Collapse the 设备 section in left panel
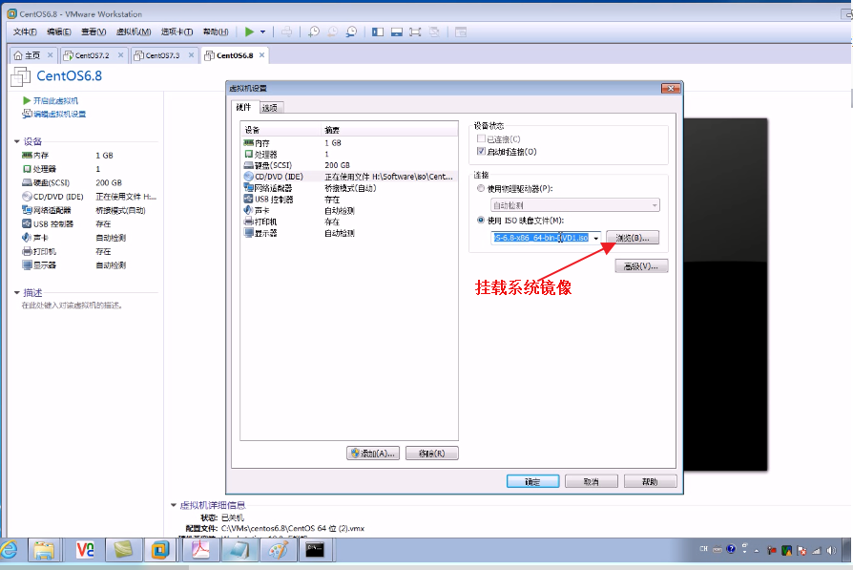This screenshot has height=570, width=853. coord(17,141)
